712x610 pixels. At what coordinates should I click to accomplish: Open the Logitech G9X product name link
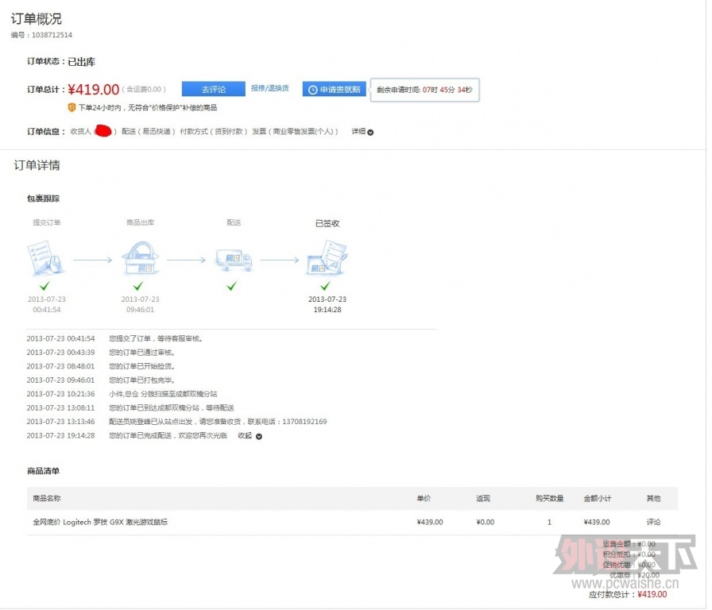tap(100, 522)
